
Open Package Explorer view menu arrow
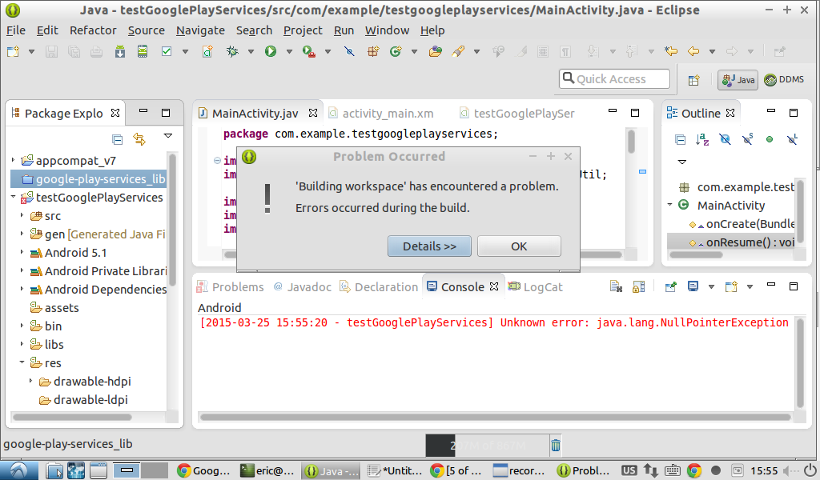coord(168,136)
